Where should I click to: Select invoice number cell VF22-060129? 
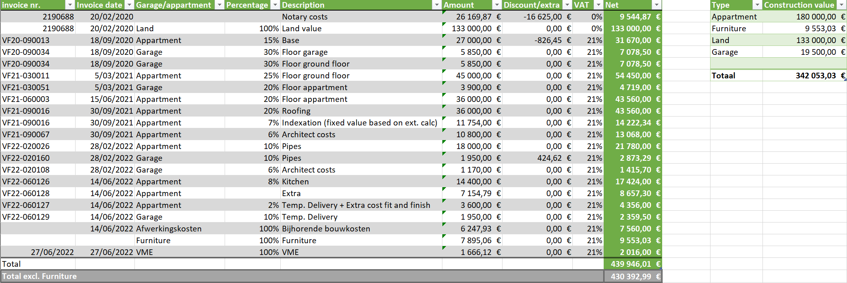coord(38,217)
